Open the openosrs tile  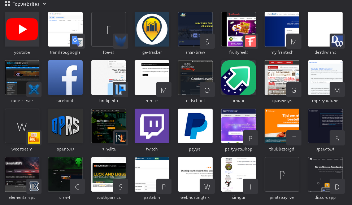[x=65, y=126]
